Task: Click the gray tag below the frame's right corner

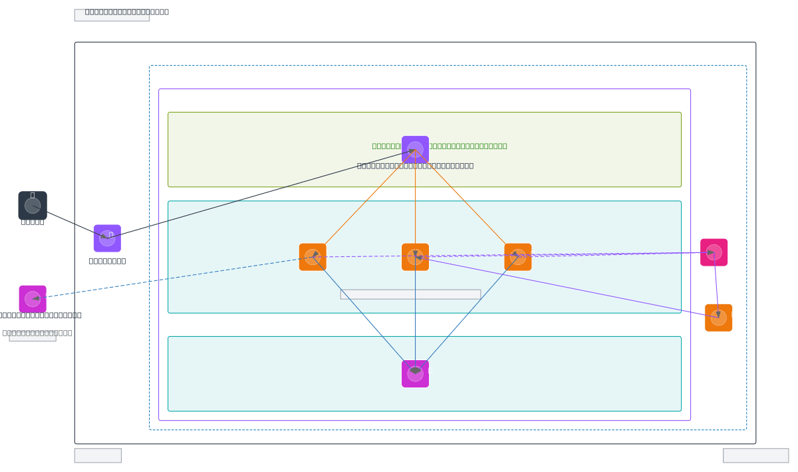Action: [755, 455]
